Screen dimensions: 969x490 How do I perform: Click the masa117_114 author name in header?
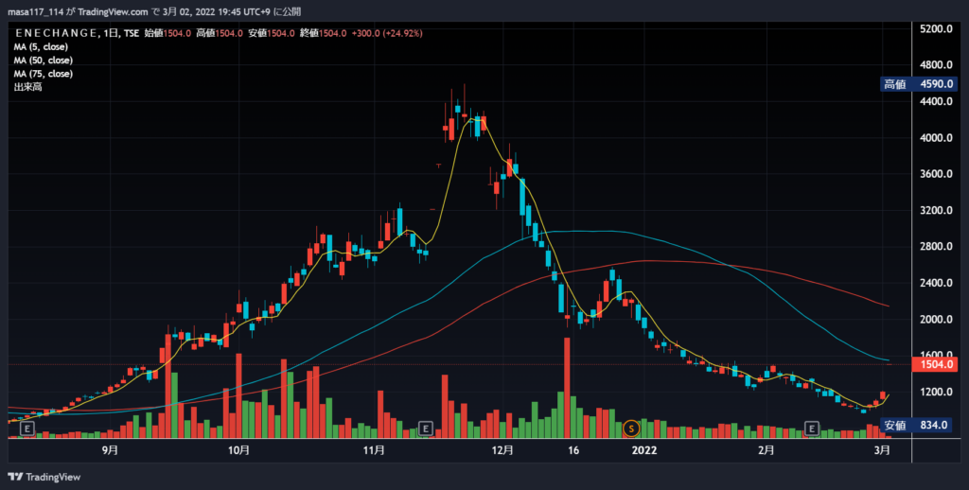coord(36,11)
